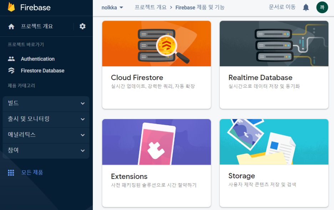Expand the 빌드 category
The width and height of the screenshot is (334, 210).
[46, 103]
